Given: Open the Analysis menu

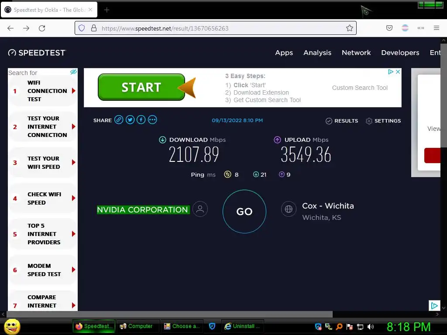Looking at the screenshot, I should point(317,53).
